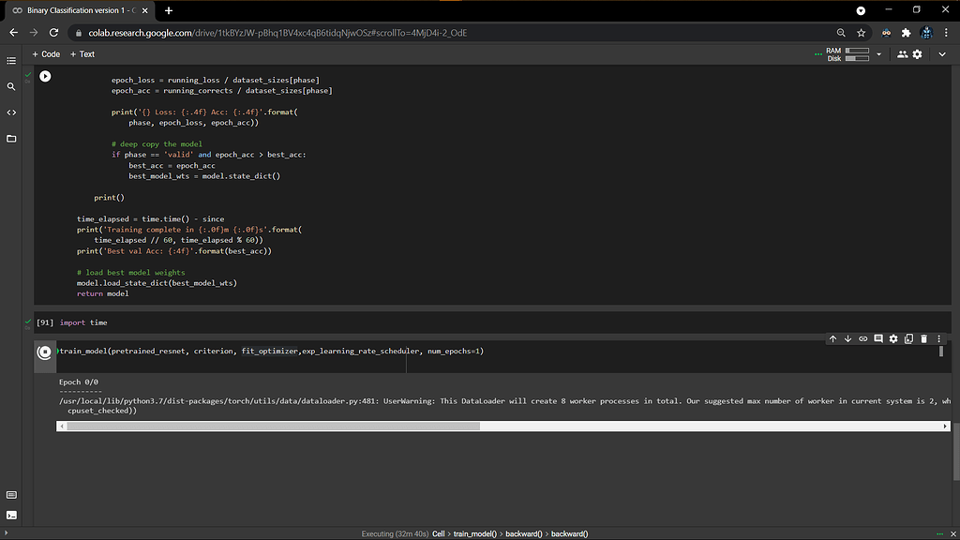Open cell settings via the gear icon
The image size is (960, 540).
(x=893, y=338)
